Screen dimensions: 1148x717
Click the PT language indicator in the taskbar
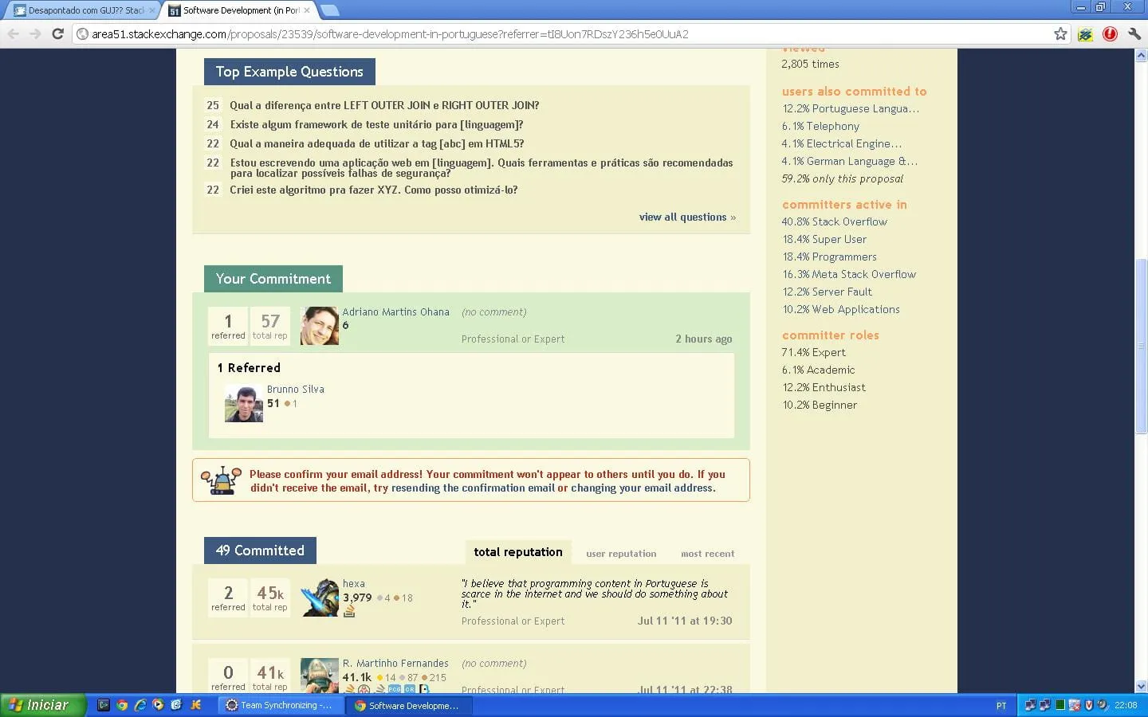point(1001,706)
